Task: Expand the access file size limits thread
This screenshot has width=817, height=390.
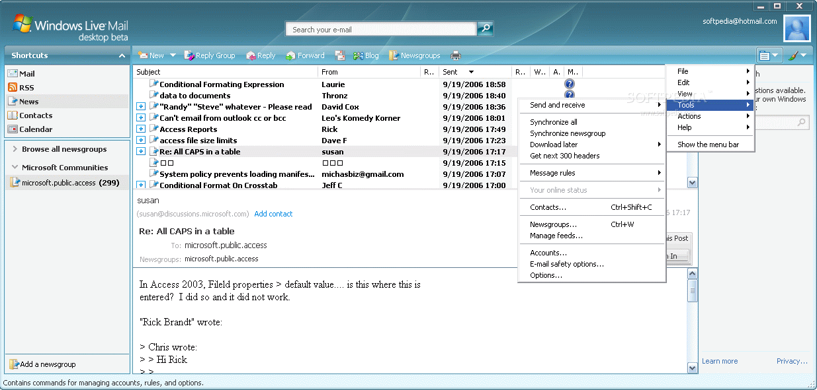Action: (141, 141)
